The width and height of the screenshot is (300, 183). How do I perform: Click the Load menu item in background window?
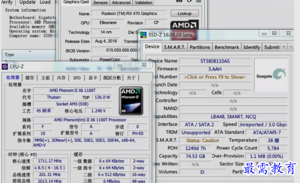pos(45,2)
